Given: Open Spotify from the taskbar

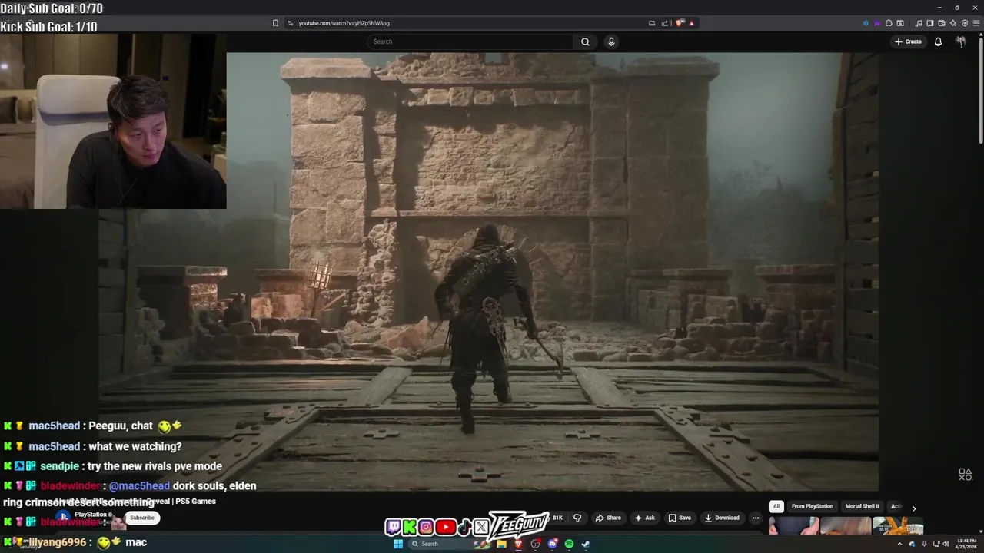Looking at the screenshot, I should (569, 544).
